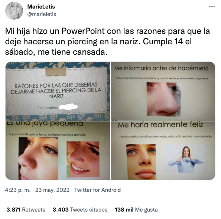Viewport: 221px width, 219px height.
Task: Open the MarieLetis display name
Action: [x=41, y=7]
